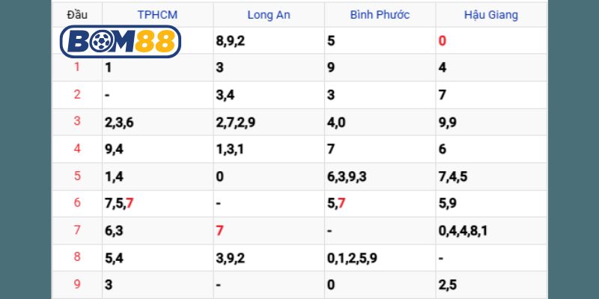The height and width of the screenshot is (299, 599).
Task: Select row number 3 in Đầu column
Action: (76, 122)
